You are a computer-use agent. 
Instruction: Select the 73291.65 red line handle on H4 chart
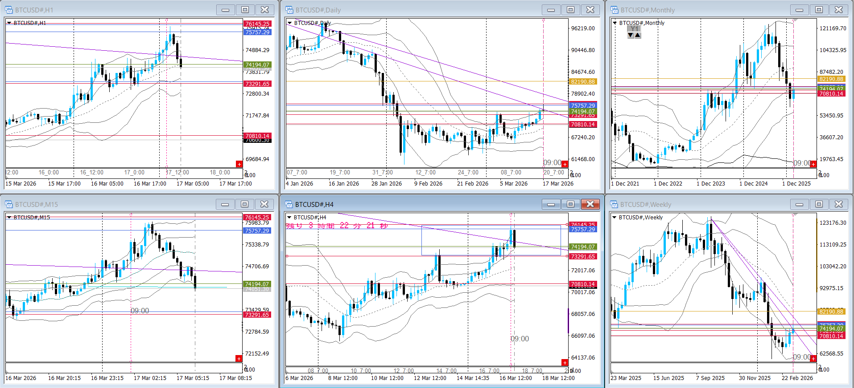pyautogui.click(x=567, y=256)
